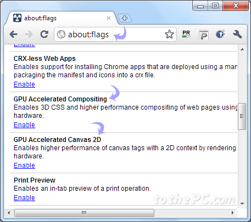
Task: Click the vertical scrollbar thumb
Action: [242, 116]
